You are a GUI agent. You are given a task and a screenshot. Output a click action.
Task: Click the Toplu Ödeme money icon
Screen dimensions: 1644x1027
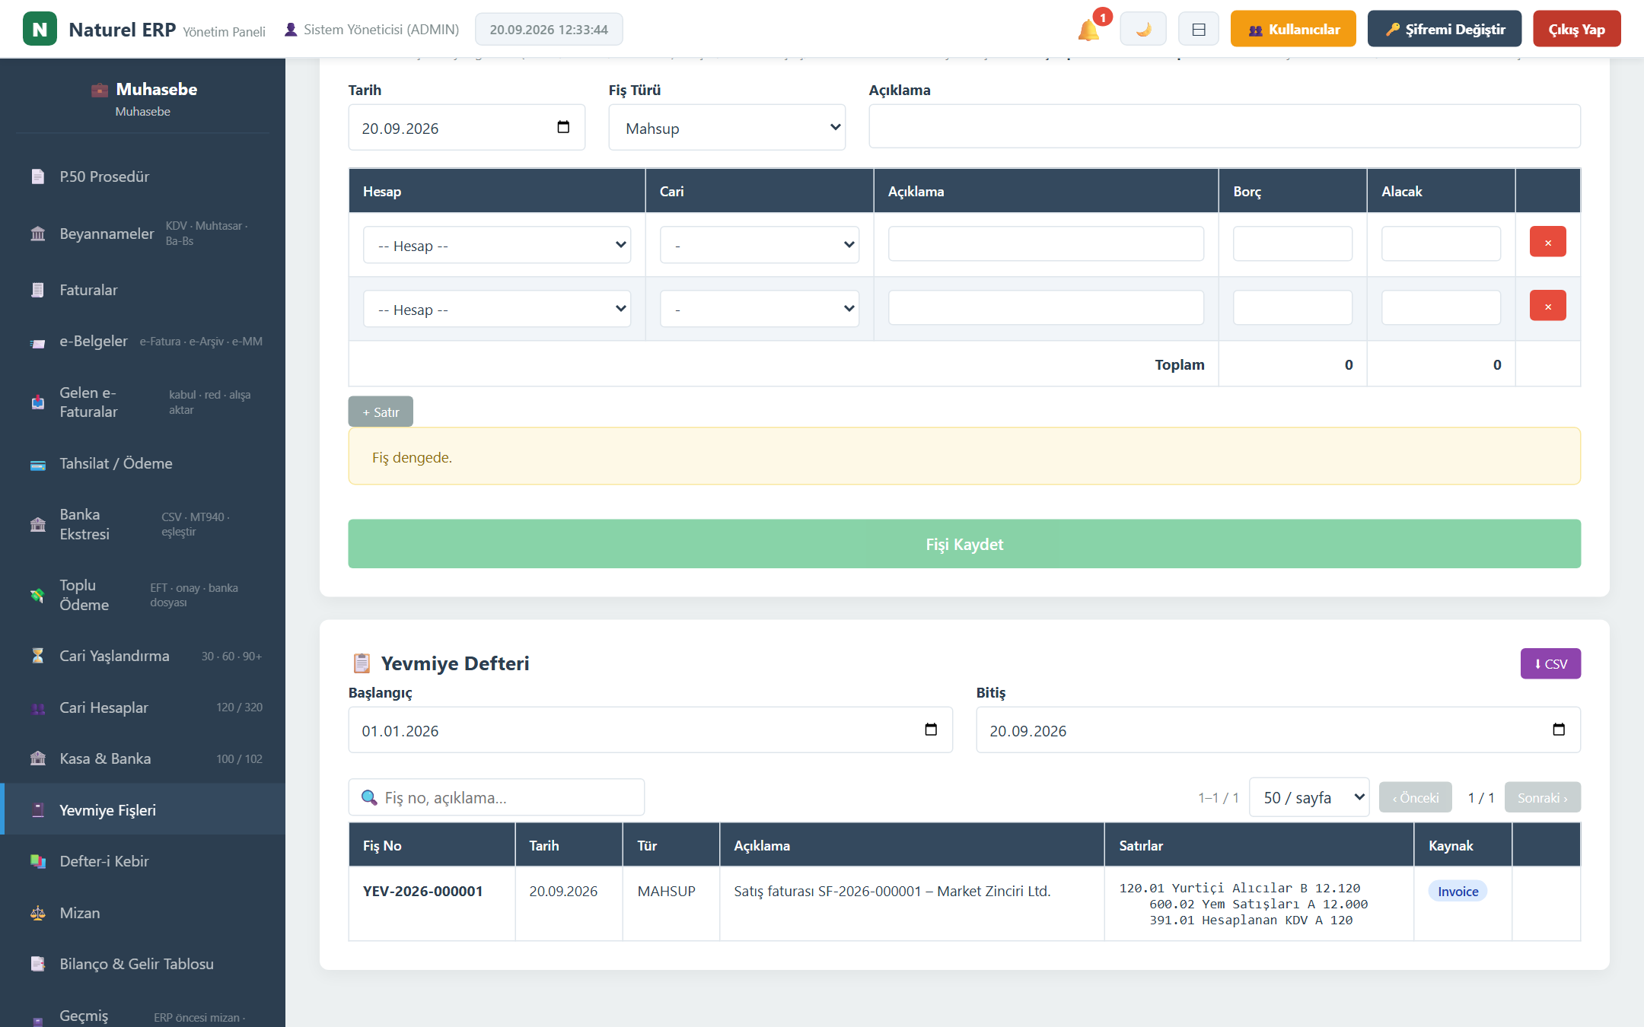[37, 595]
